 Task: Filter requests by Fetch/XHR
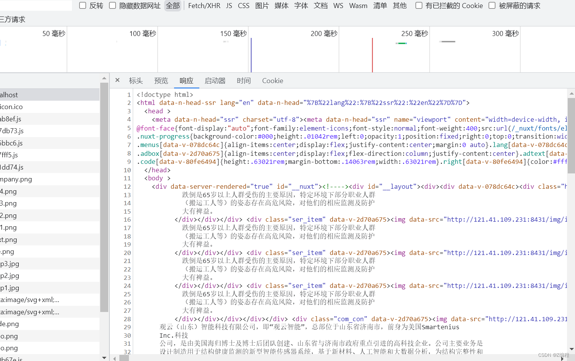pos(204,6)
